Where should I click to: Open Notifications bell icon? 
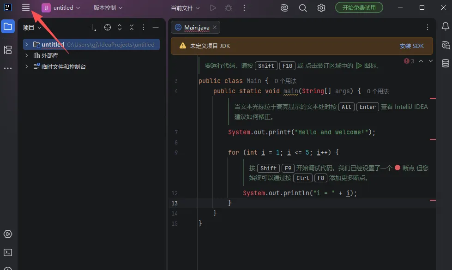446,26
